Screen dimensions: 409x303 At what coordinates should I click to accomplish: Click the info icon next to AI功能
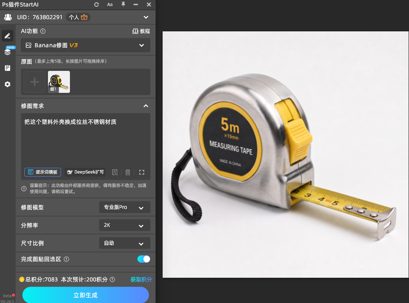(x=43, y=31)
